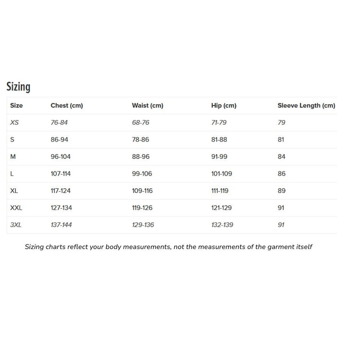
Task: Click the body measurements disclaimer note
Action: 168,247
